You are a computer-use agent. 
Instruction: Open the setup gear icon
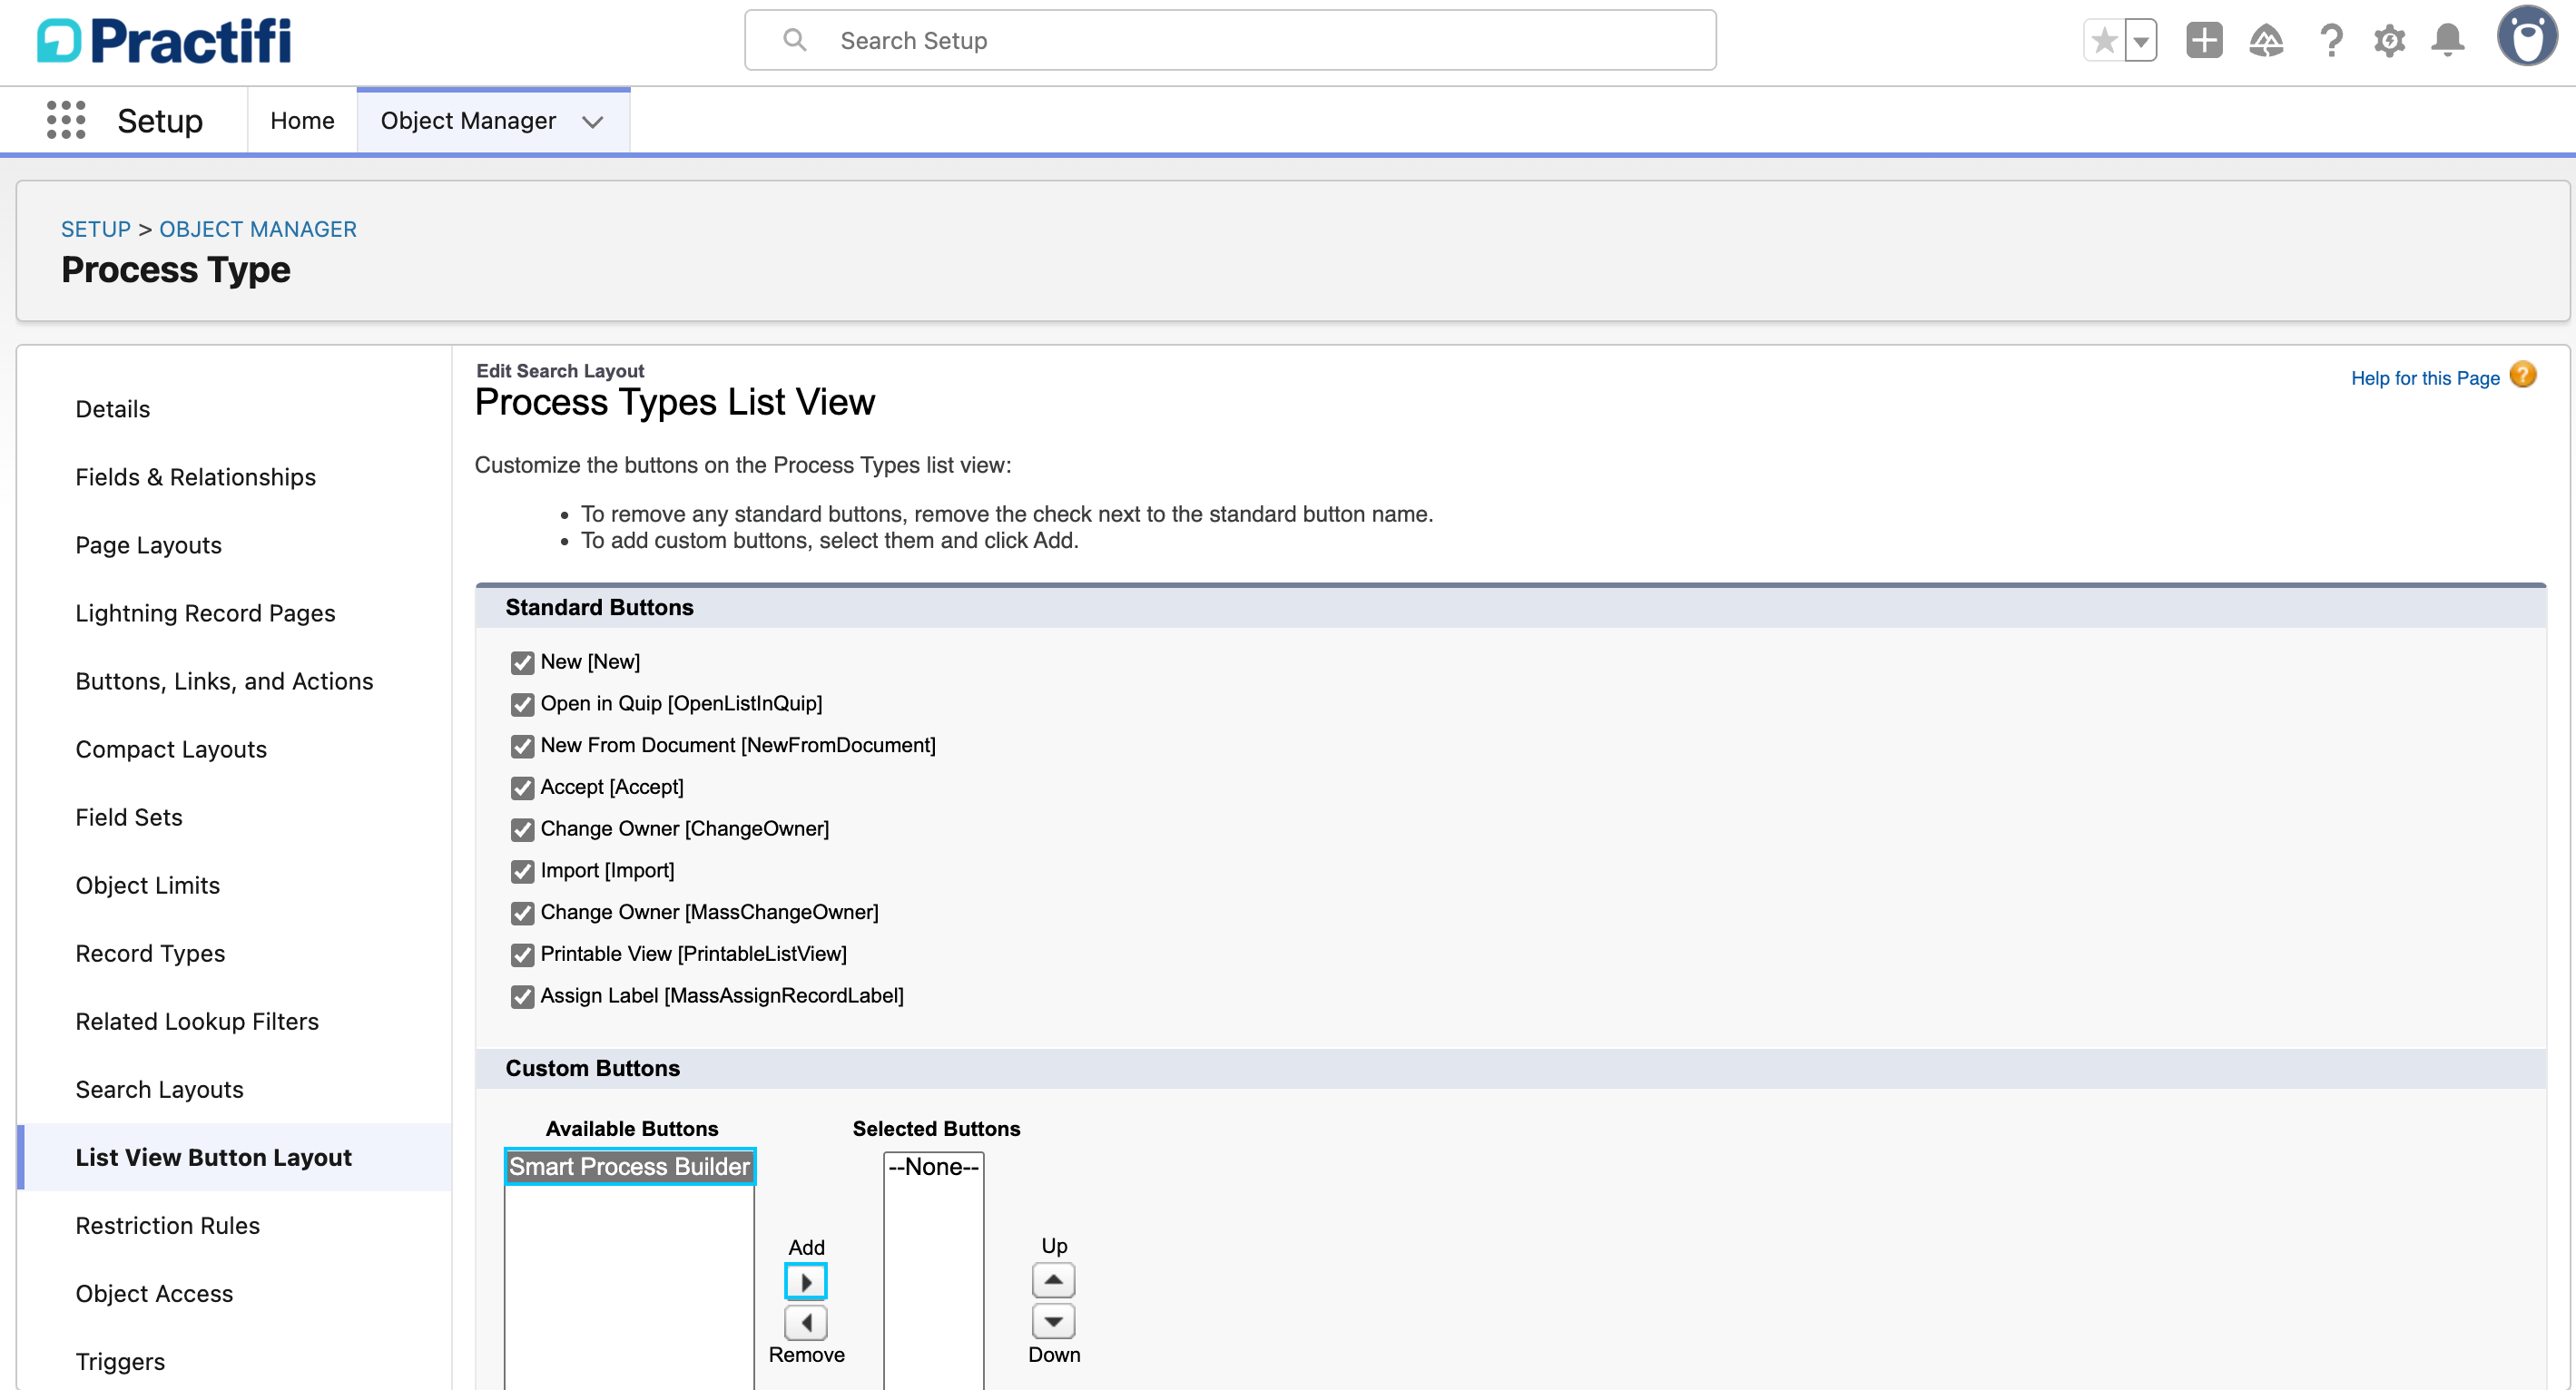point(2389,41)
